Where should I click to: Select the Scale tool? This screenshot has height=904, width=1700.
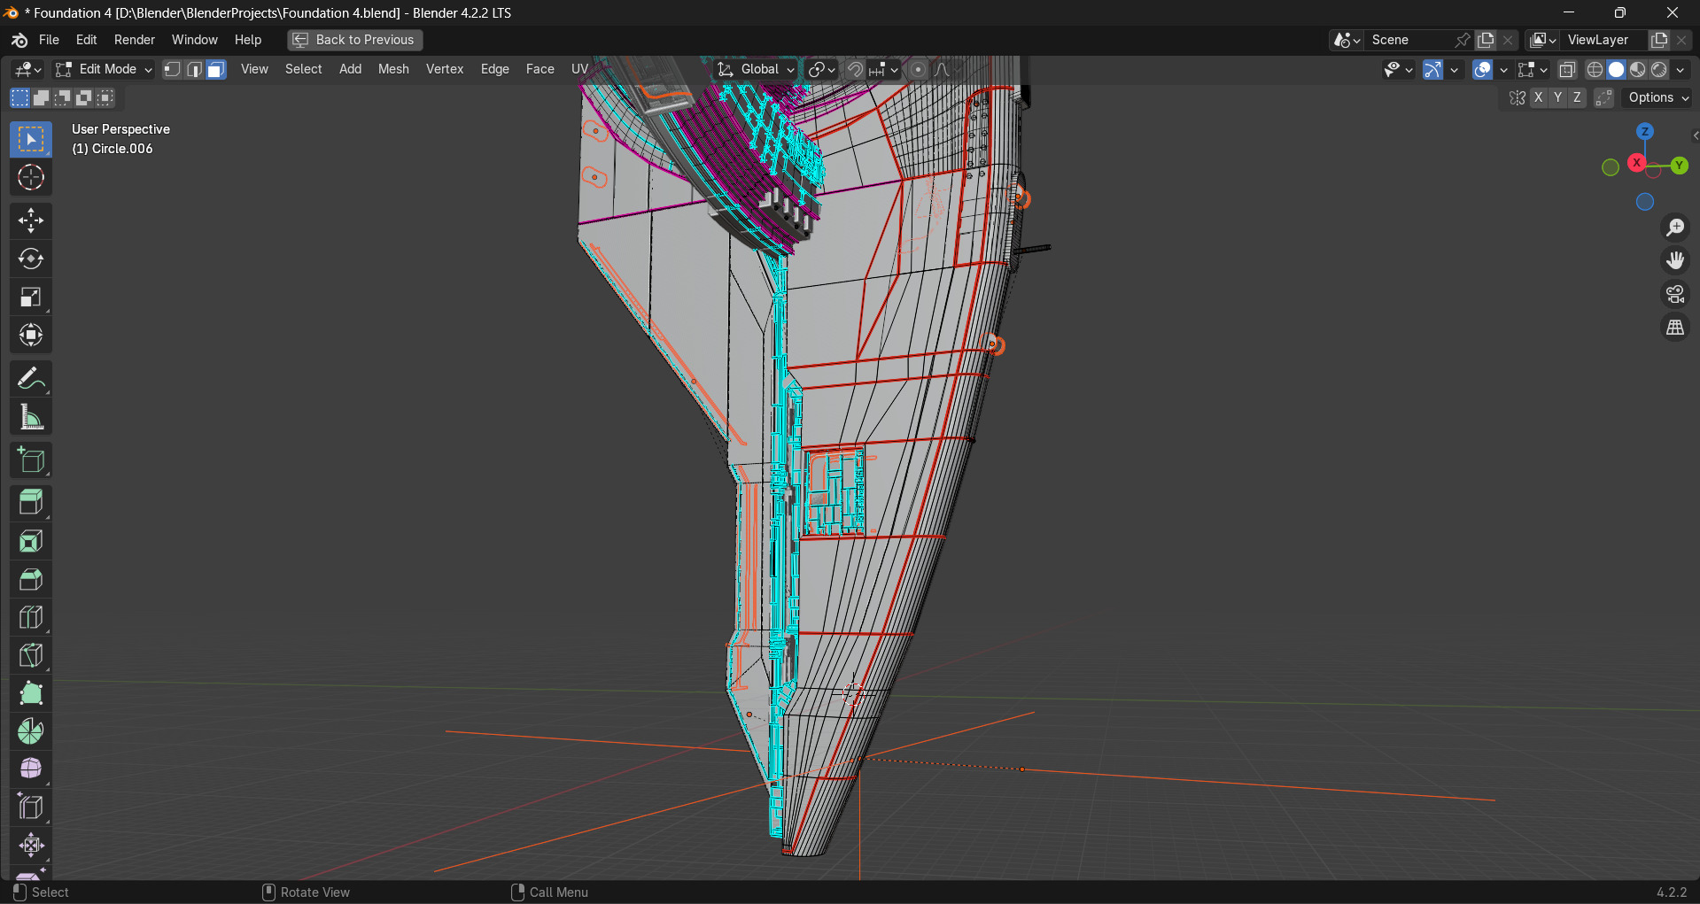pos(31,297)
